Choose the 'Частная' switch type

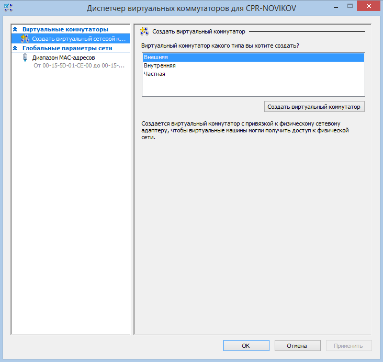(x=154, y=74)
